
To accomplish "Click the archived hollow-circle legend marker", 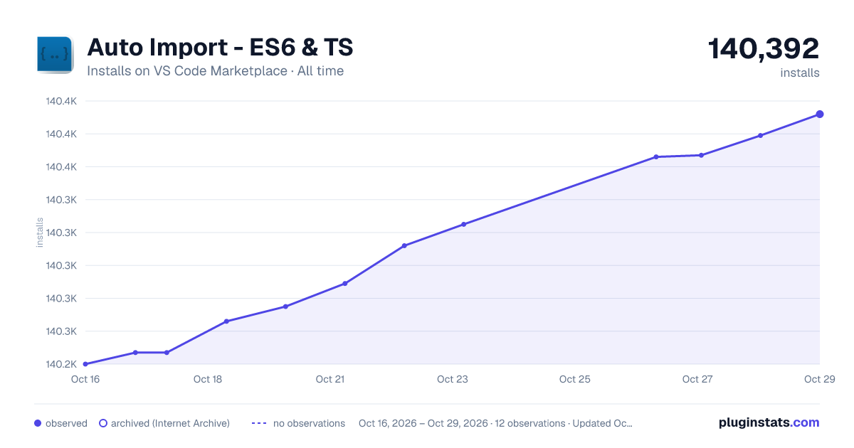I will [103, 423].
